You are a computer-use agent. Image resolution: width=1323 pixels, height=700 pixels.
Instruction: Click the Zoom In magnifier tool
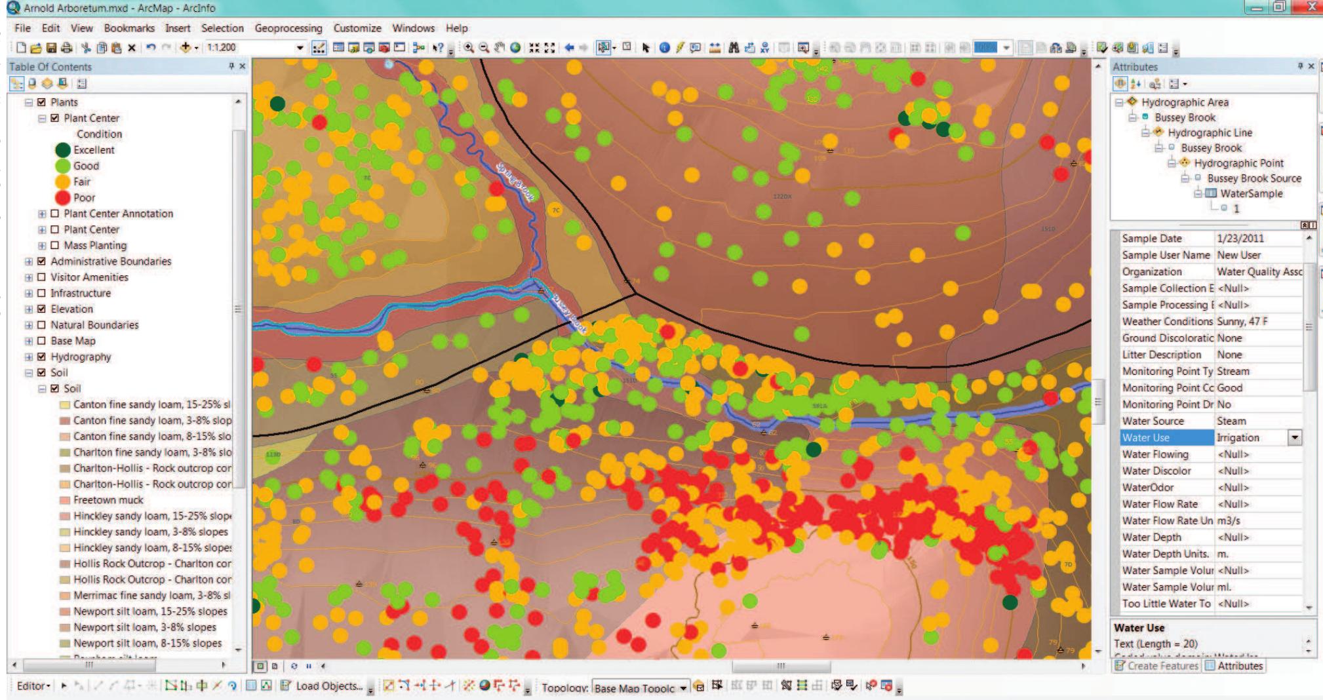point(469,47)
